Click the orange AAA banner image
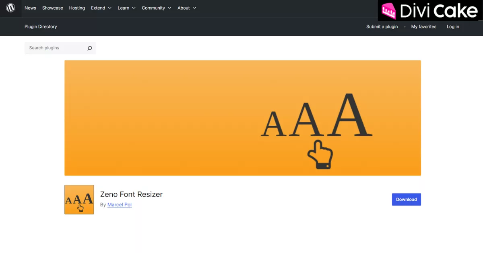Image resolution: width=483 pixels, height=253 pixels. pos(243,118)
